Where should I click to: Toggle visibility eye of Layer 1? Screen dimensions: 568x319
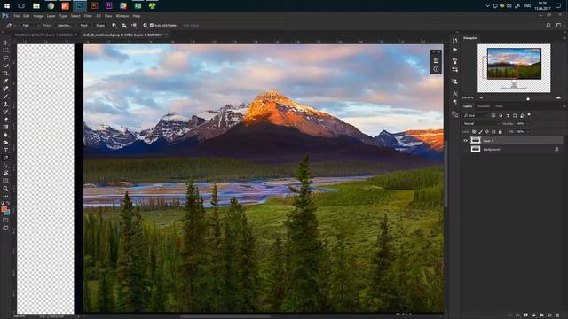(465, 141)
